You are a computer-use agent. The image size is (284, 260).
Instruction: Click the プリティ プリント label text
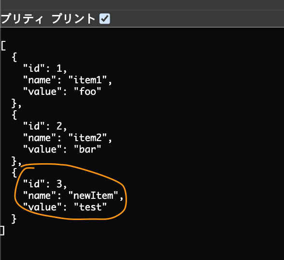[48, 19]
